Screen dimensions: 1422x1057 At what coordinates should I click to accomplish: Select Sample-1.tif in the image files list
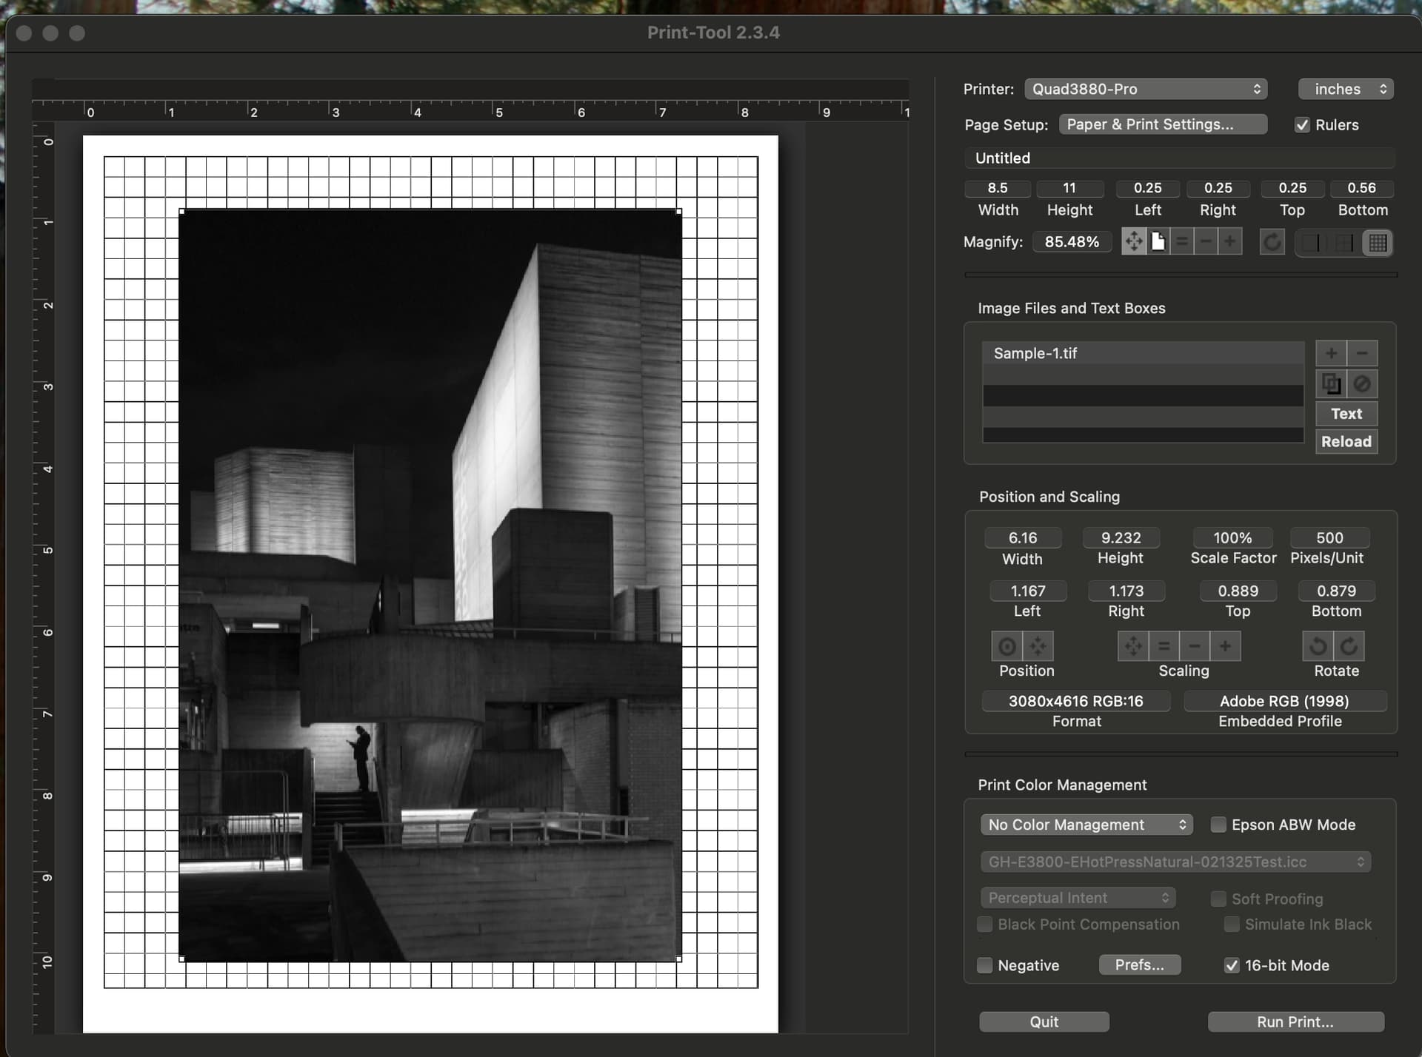coord(1143,353)
